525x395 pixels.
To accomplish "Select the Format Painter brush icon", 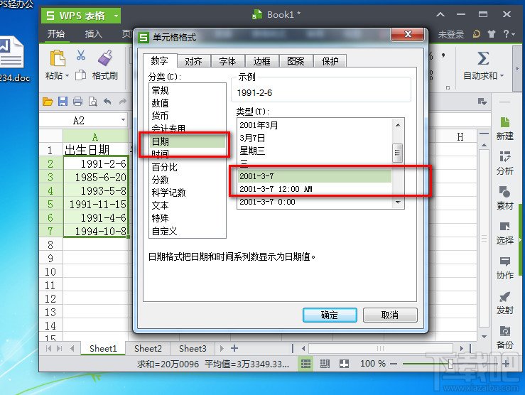I will [104, 57].
